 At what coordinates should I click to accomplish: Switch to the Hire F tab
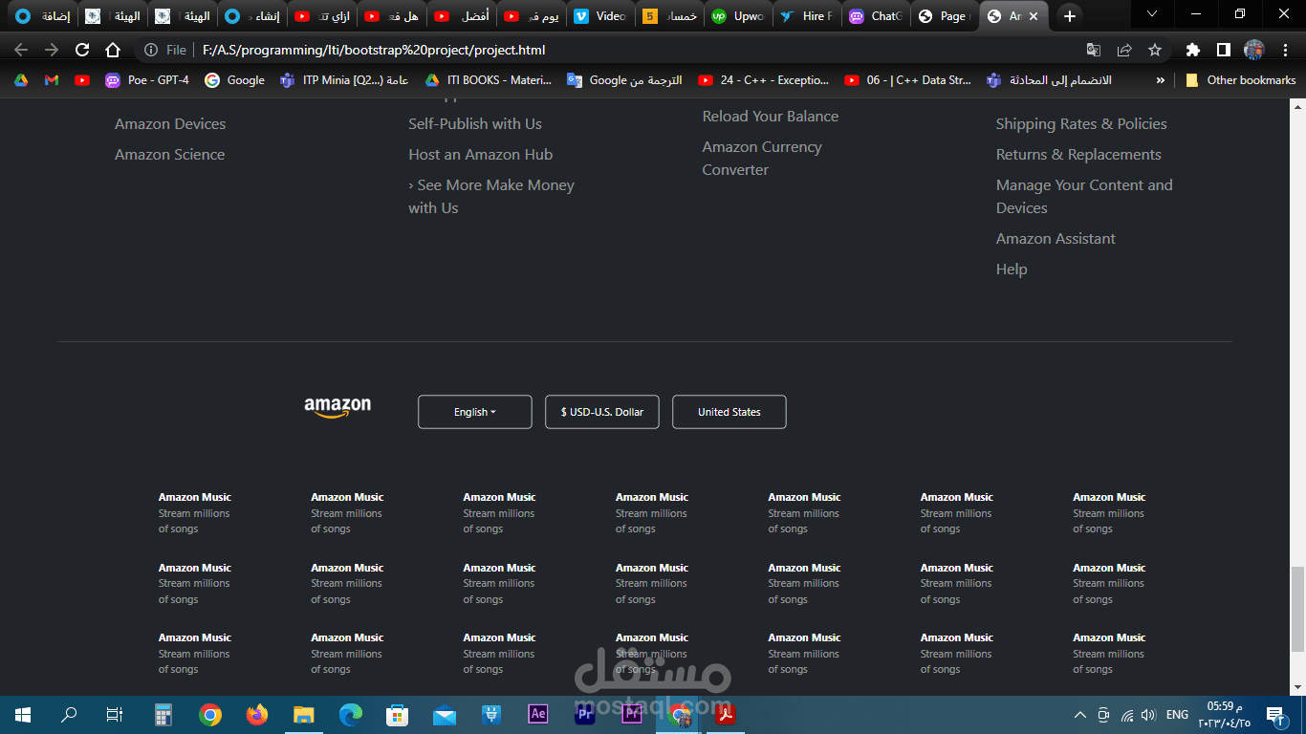point(807,16)
